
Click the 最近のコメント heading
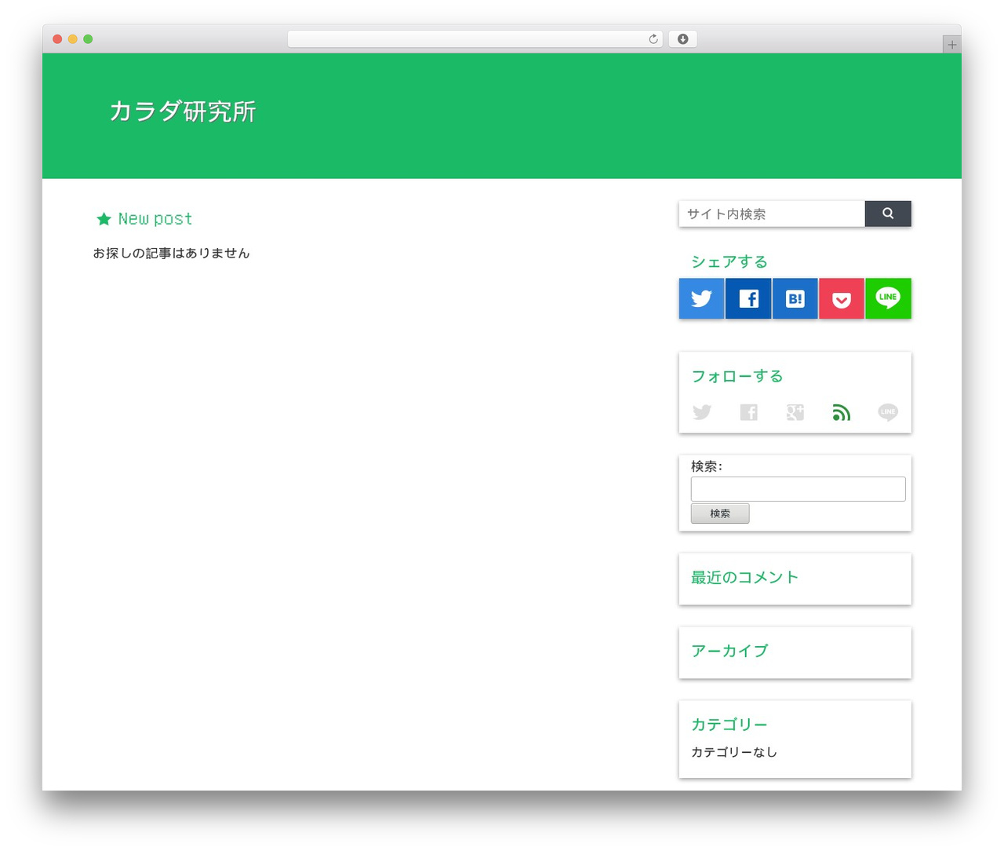[744, 577]
